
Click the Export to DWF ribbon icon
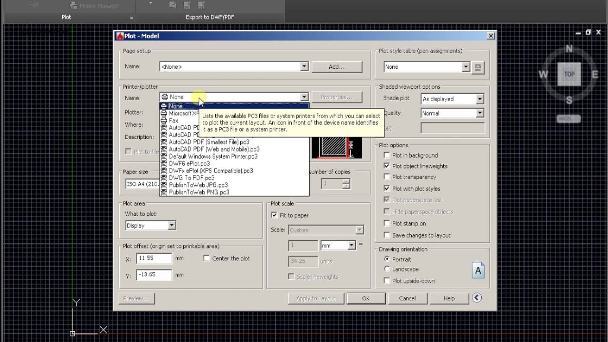[x=187, y=5]
